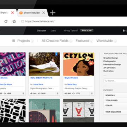Screen dimensions: 127x127
Task: Close the phoenixstuido browser tab
Action: 44,13
